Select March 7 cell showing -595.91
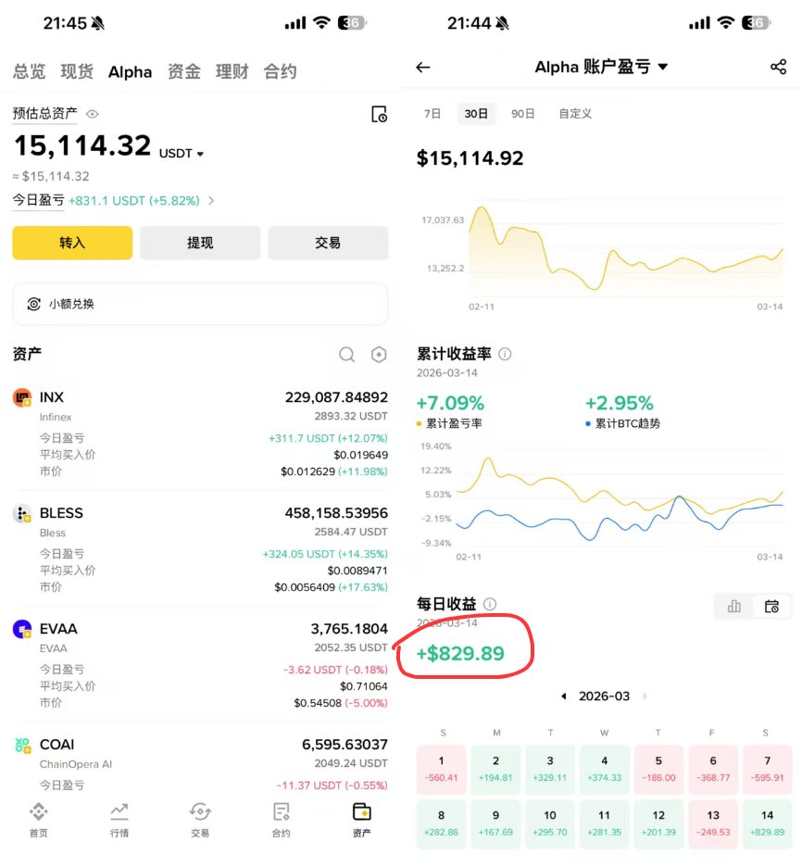This screenshot has width=802, height=866. 767,770
